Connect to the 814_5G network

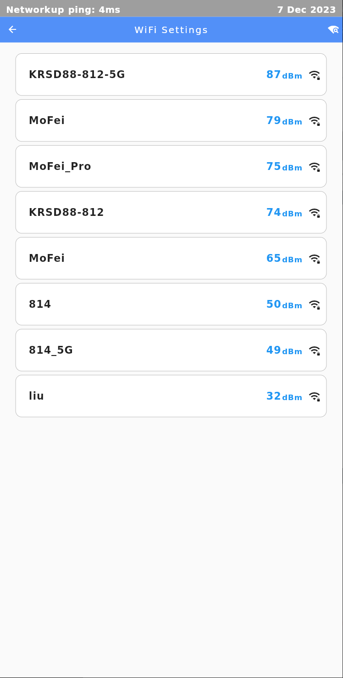[51, 350]
